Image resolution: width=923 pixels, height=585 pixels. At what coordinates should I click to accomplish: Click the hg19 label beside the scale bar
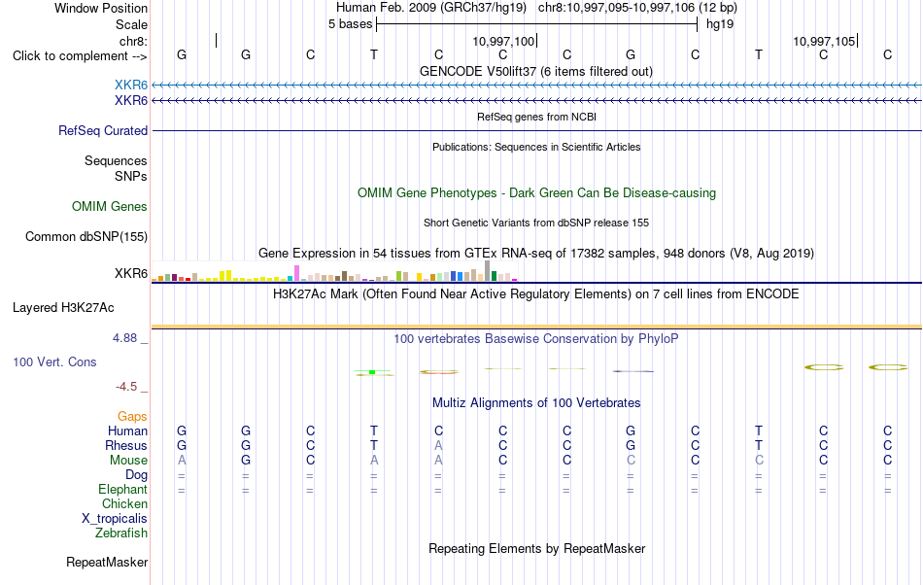[720, 24]
